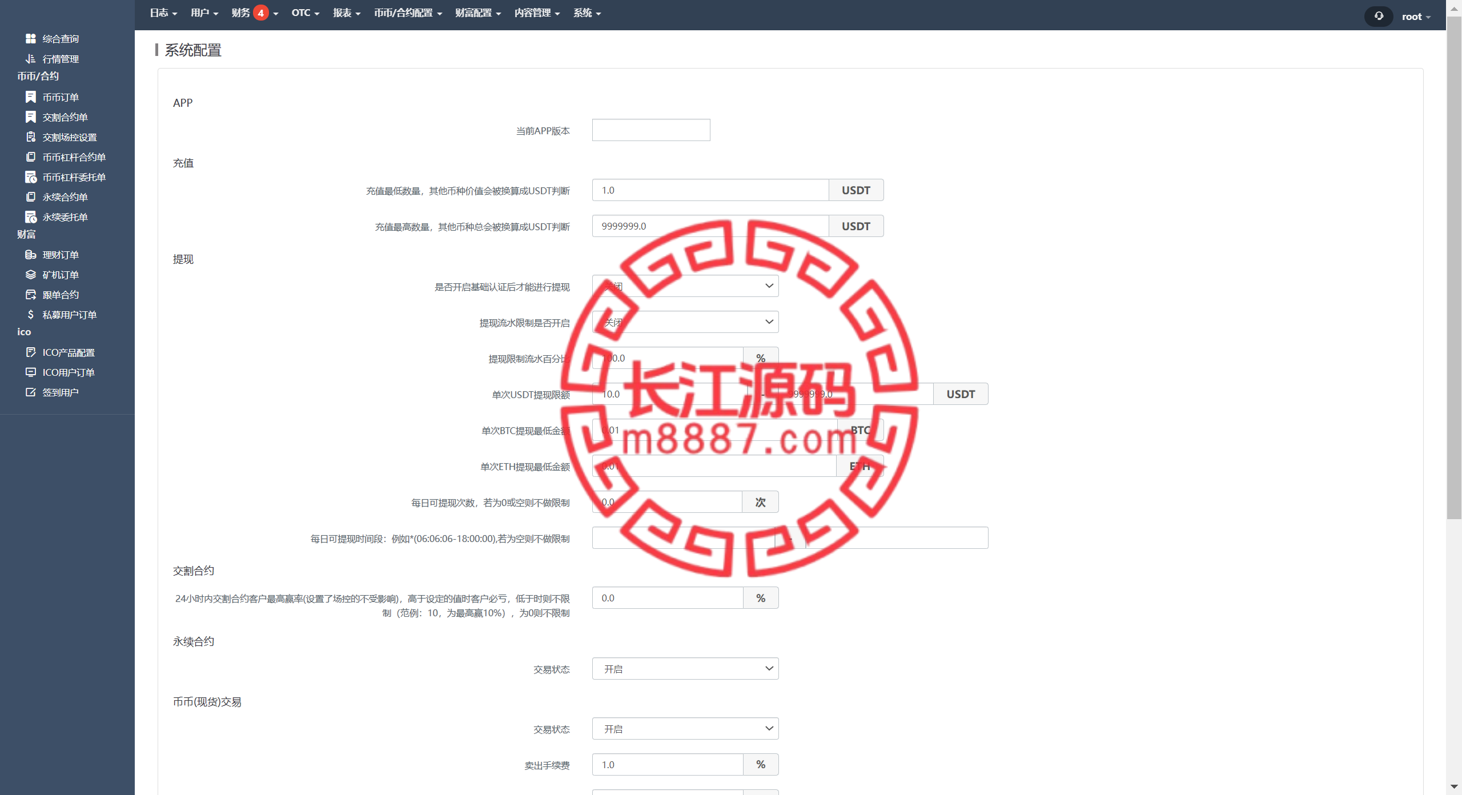Open 永续合约单 list
Viewport: 1462px width, 795px height.
point(65,197)
